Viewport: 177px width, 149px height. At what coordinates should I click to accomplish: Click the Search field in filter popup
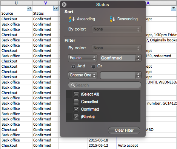(105, 85)
